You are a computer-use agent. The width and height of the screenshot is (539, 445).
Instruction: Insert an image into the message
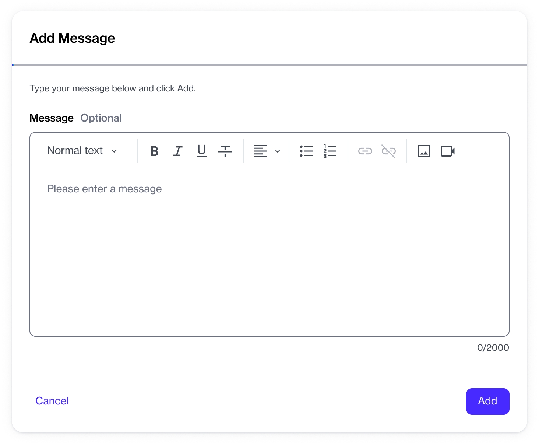[424, 151]
